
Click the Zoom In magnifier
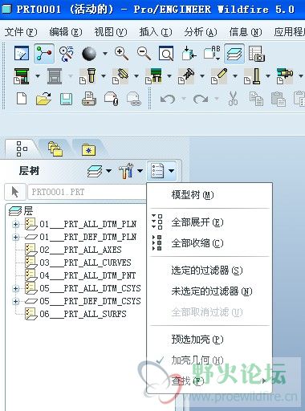[x=121, y=53]
